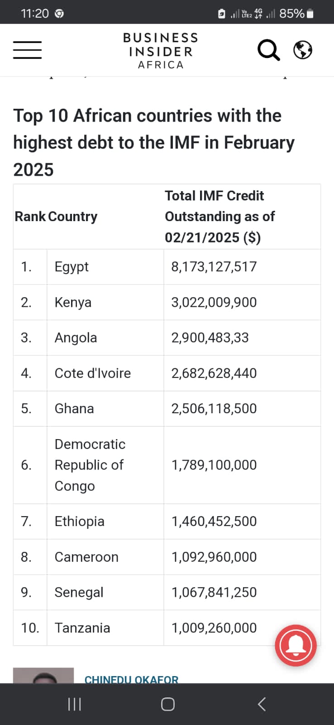This screenshot has width=334, height=725.
Task: Tap Ghana's credit amount 2,506,118,500
Action: 214,409
